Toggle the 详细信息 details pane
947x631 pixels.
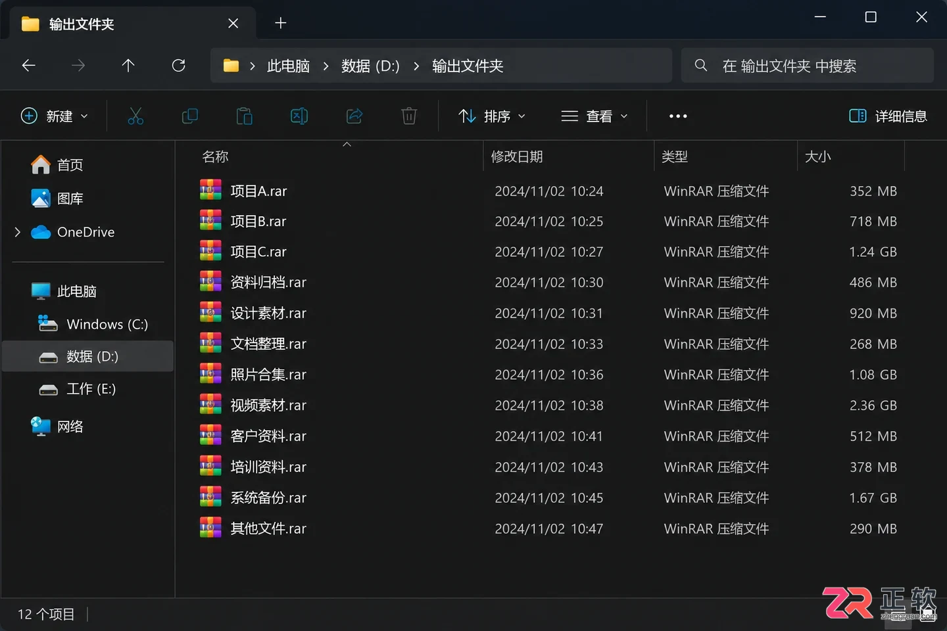click(x=888, y=116)
